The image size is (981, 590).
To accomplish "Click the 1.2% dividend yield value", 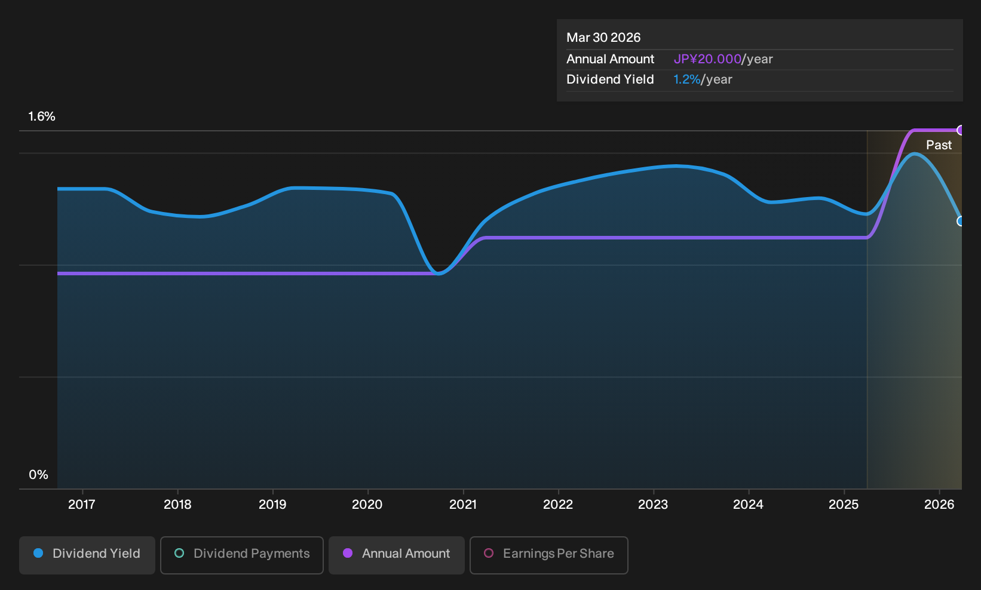I will point(686,79).
